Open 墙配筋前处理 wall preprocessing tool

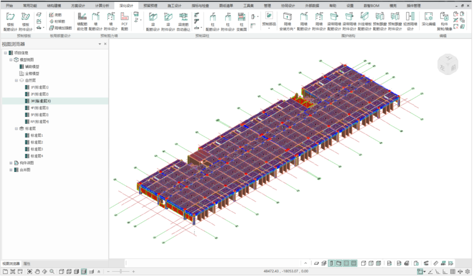click(x=82, y=22)
